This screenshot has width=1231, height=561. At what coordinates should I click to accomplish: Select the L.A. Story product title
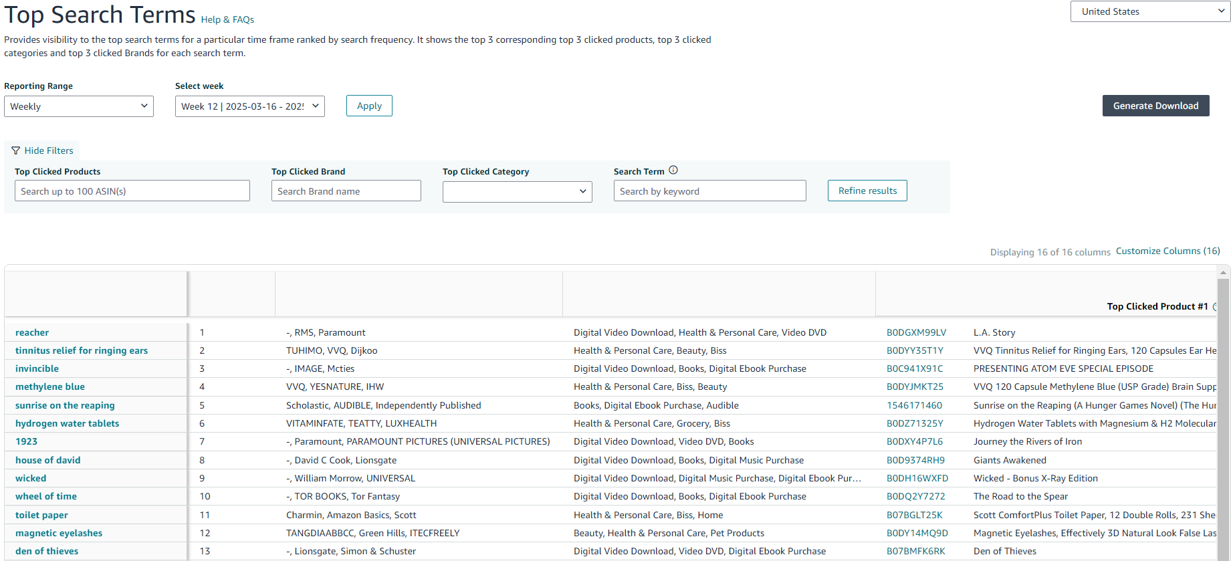994,332
